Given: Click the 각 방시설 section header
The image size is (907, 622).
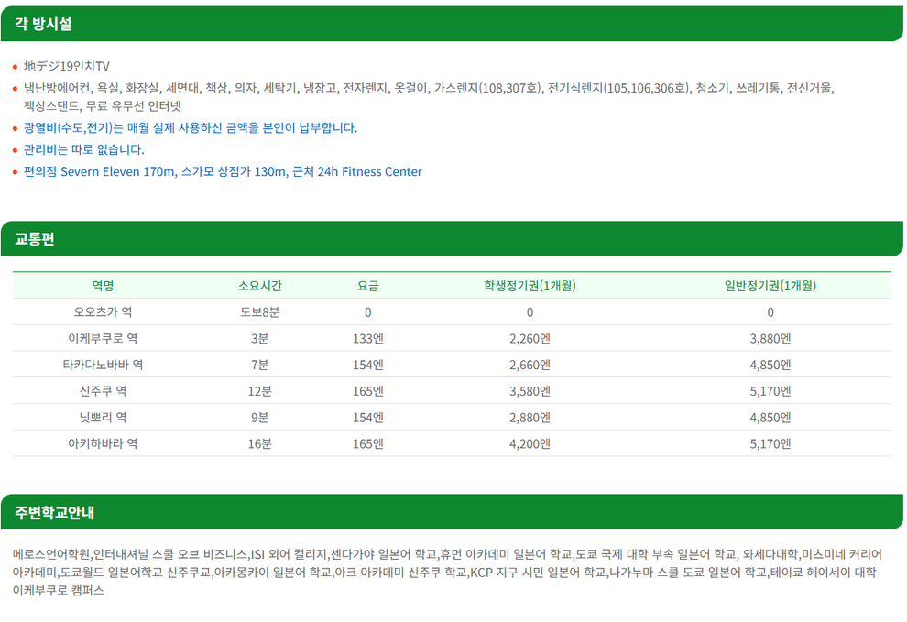Looking at the screenshot, I should (452, 24).
